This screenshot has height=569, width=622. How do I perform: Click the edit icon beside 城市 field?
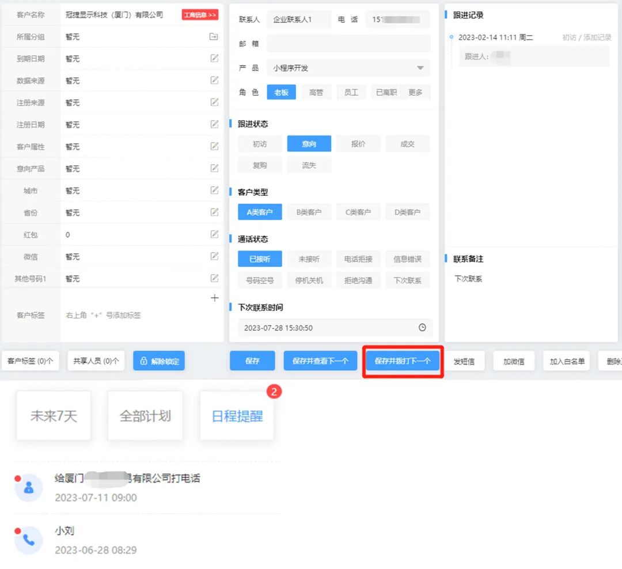point(214,190)
